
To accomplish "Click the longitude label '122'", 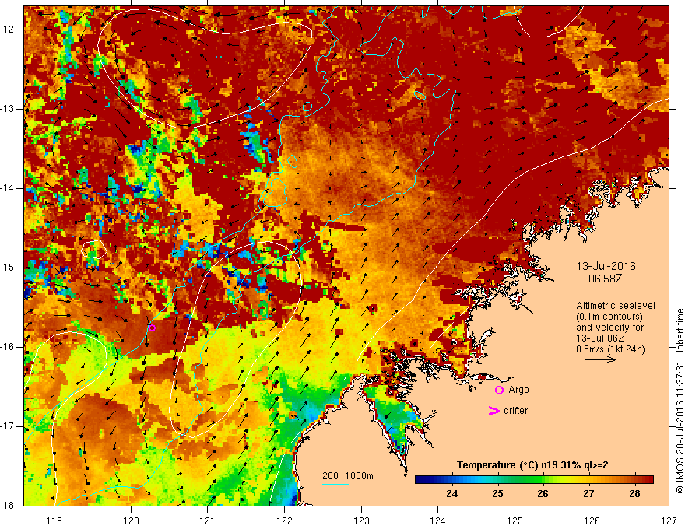I will (x=284, y=520).
